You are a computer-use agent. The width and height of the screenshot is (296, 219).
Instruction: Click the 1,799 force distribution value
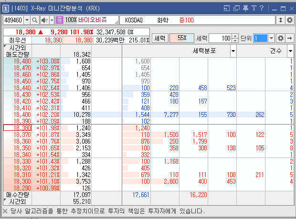coord(200,141)
